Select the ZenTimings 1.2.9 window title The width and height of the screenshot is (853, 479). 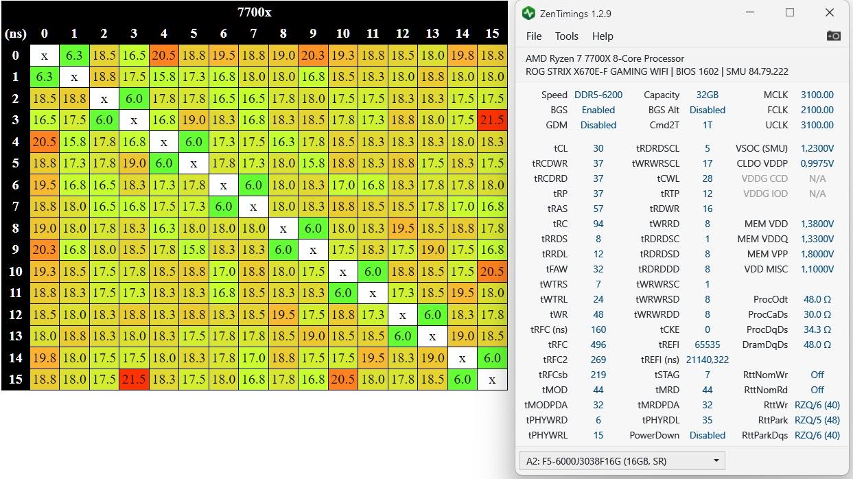(x=576, y=13)
